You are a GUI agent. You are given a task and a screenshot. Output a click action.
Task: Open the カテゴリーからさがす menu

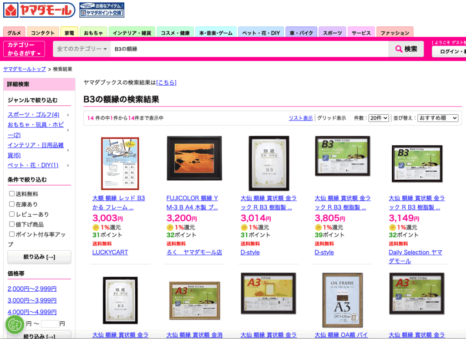(x=24, y=49)
